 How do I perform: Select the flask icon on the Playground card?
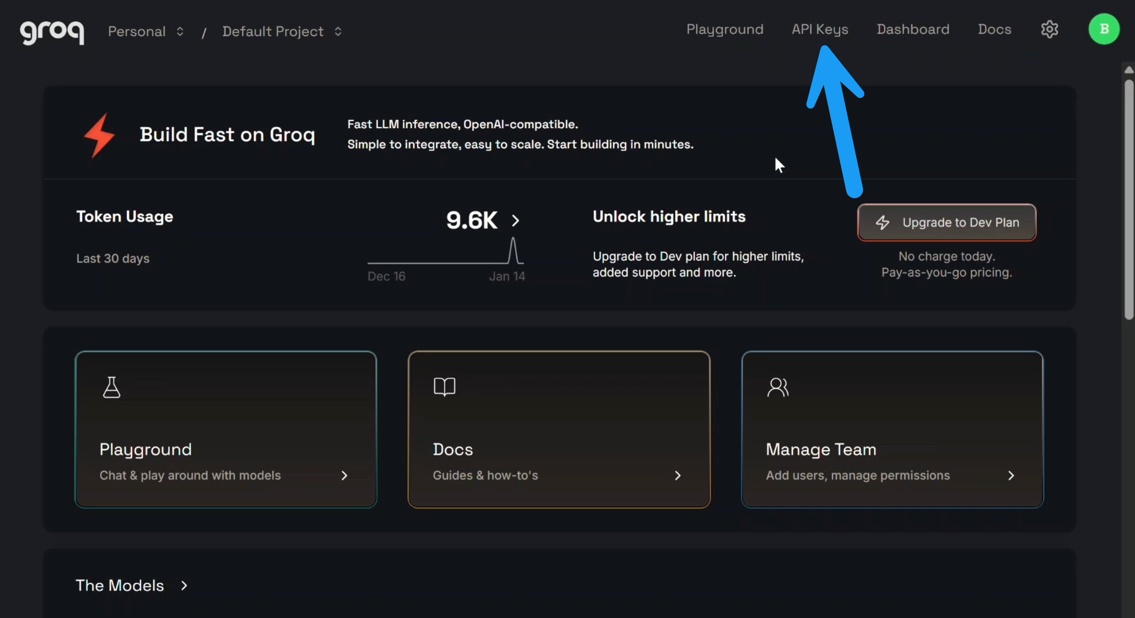point(111,386)
